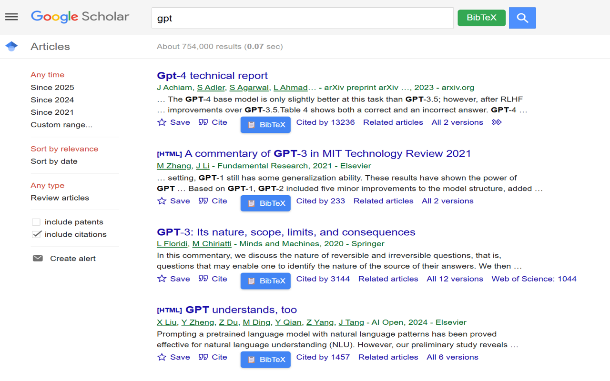Open Related articles for Gpt-4 technical report
Image resolution: width=610 pixels, height=381 pixels.
[393, 122]
